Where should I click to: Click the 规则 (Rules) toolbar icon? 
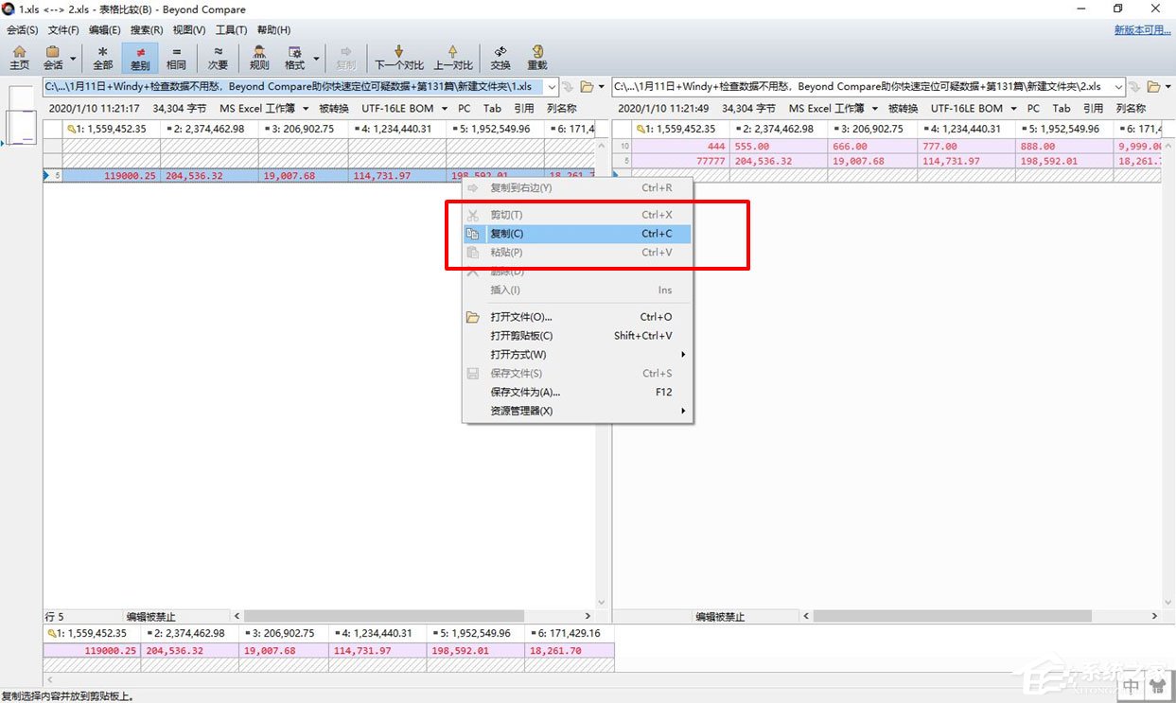pos(258,57)
